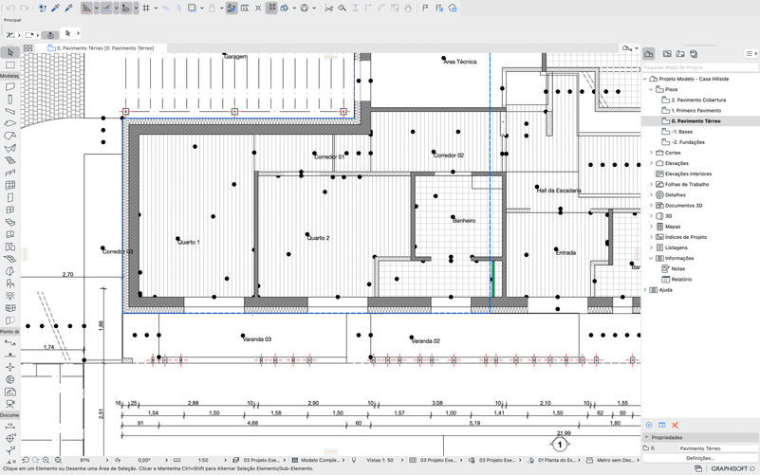Viewport: 760px width, 475px height.
Task: Expand the Detalhes folder in Navigator
Action: click(x=652, y=194)
